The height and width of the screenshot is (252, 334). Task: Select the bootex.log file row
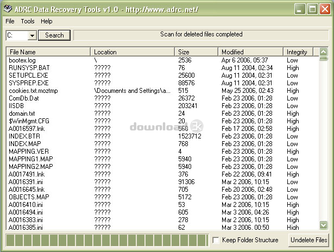click(x=163, y=60)
